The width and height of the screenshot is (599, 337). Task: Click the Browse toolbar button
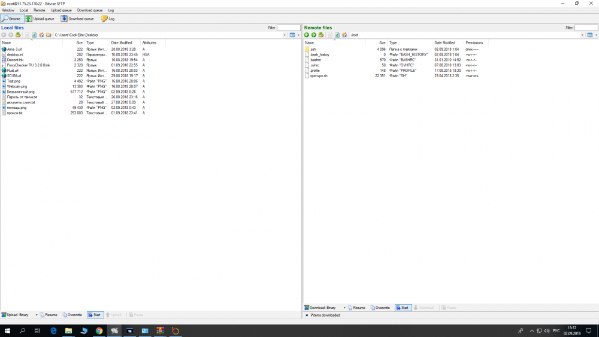(12, 19)
